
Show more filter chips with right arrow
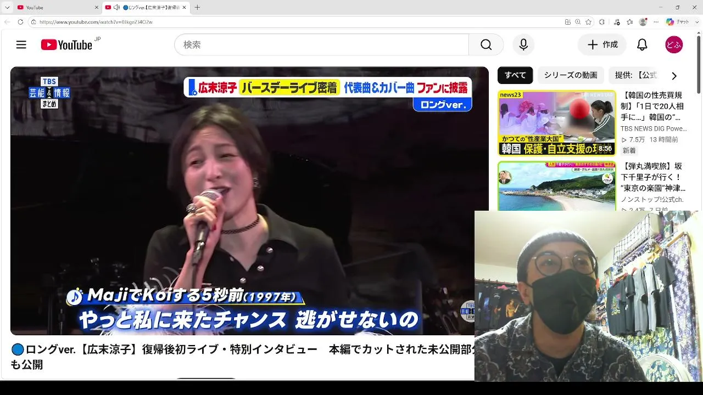674,76
